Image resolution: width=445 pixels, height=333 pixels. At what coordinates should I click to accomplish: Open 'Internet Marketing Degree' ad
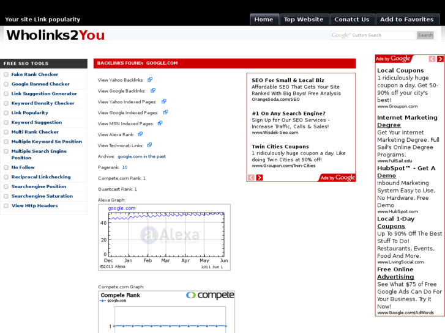pyautogui.click(x=407, y=122)
